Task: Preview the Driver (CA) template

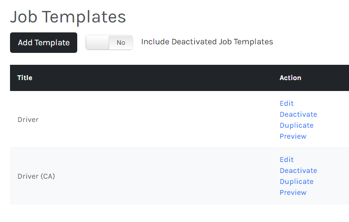Action: click(293, 192)
